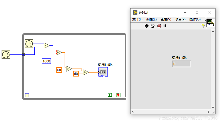Click the blue loop tunnel on left border
The height and width of the screenshot is (123, 220).
[24, 55]
